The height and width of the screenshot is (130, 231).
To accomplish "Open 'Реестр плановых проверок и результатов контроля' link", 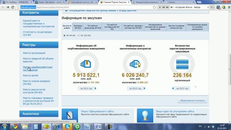I will tap(39, 101).
